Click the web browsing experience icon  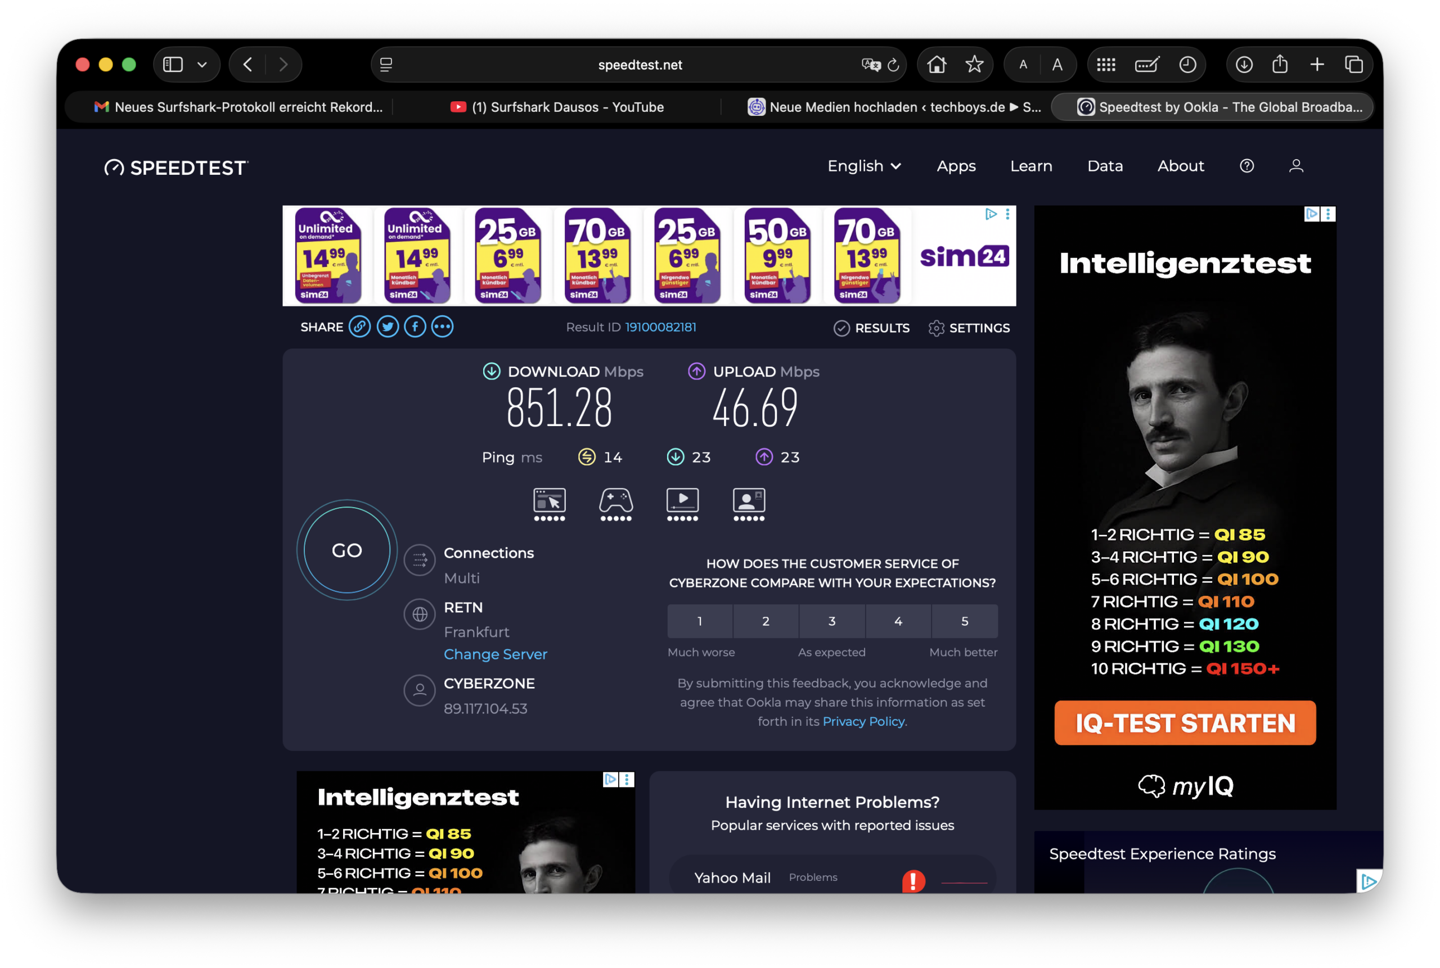[x=549, y=504]
